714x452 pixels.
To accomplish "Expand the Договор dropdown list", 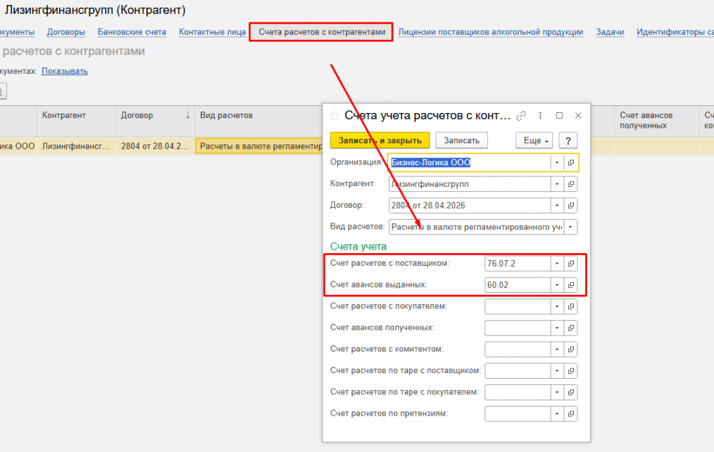I will (x=557, y=206).
